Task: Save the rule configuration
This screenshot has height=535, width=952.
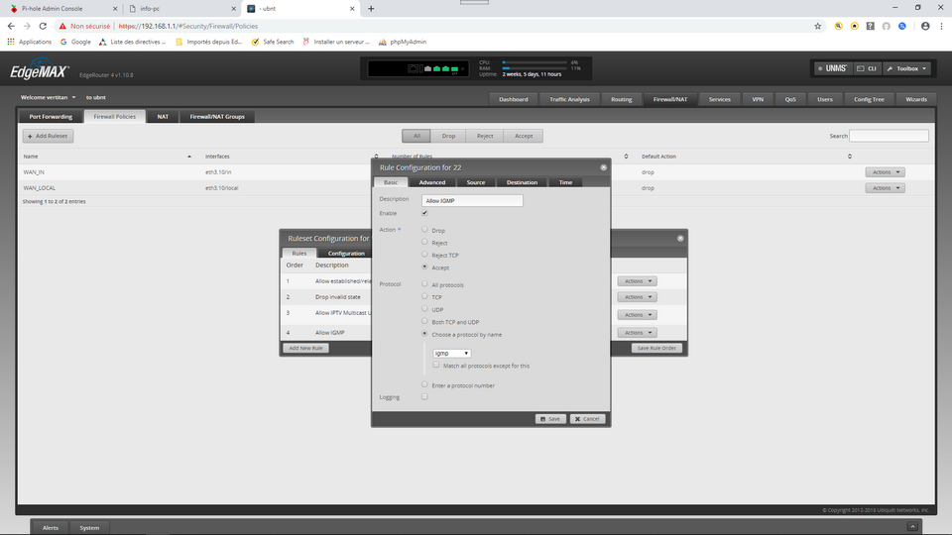Action: pyautogui.click(x=550, y=419)
